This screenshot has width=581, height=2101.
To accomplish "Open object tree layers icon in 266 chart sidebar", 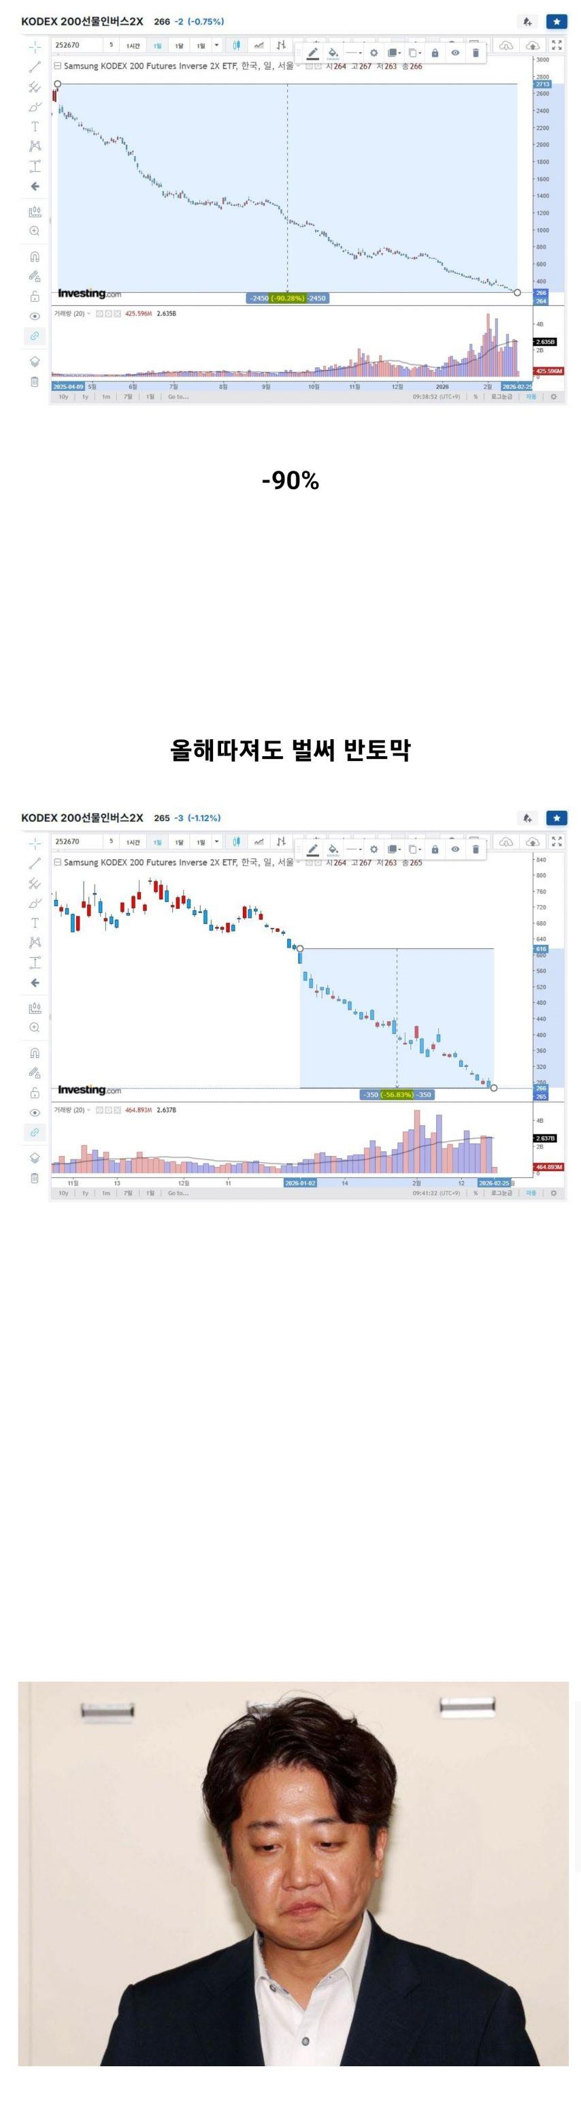I will tap(34, 361).
